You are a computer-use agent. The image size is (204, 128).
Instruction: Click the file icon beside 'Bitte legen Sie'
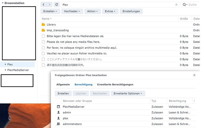[43, 36]
